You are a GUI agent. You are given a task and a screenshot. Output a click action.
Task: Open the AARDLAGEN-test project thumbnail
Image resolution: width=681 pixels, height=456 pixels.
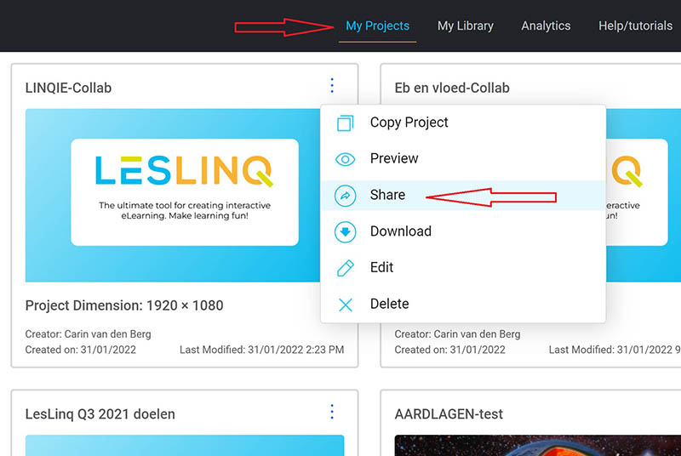coord(538,445)
